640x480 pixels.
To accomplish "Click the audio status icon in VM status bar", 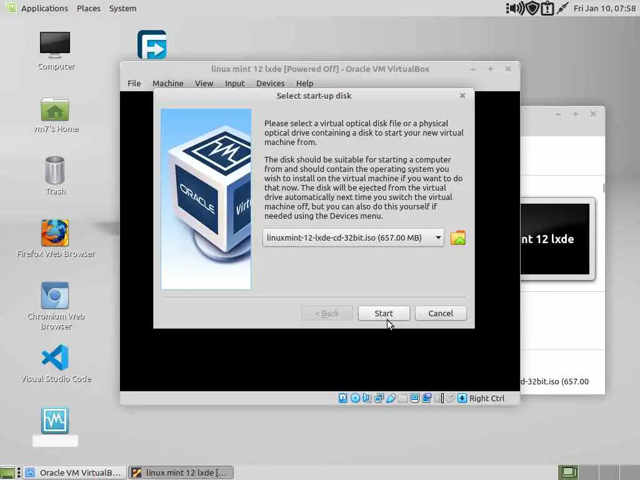I will pyautogui.click(x=367, y=398).
